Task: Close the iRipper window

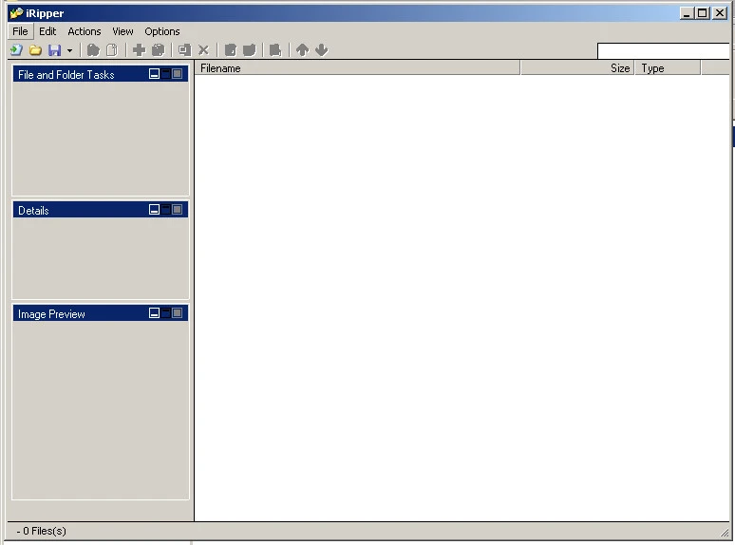Action: click(720, 13)
